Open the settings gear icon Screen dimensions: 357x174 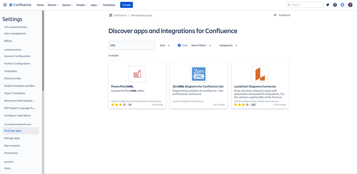click(x=342, y=5)
